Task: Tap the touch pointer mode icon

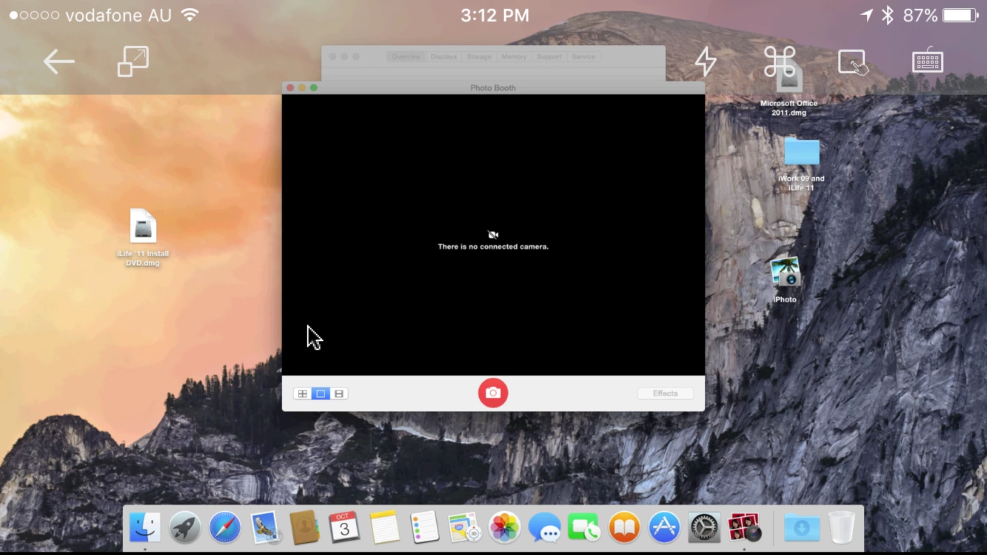Action: click(853, 62)
